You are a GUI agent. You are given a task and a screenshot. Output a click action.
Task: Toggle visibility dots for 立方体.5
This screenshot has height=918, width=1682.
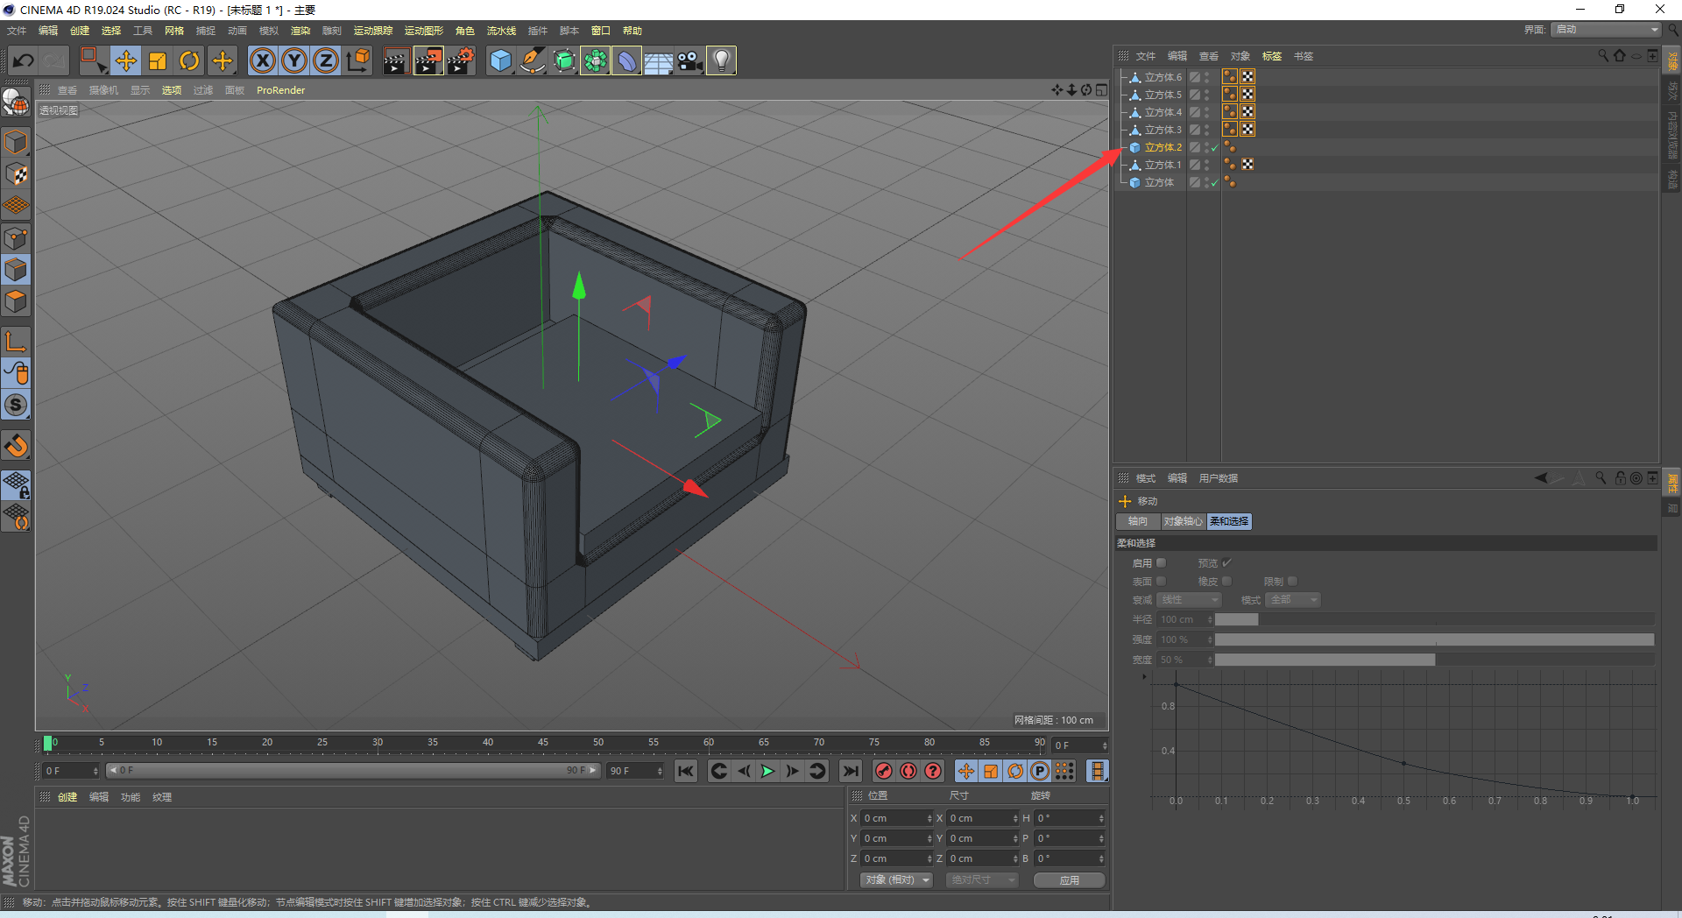point(1206,95)
